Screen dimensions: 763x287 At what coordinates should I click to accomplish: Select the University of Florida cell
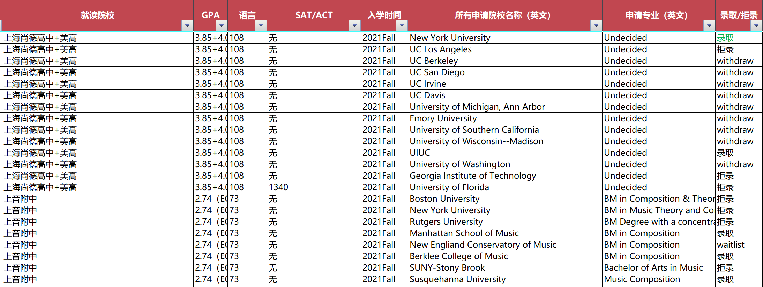505,187
